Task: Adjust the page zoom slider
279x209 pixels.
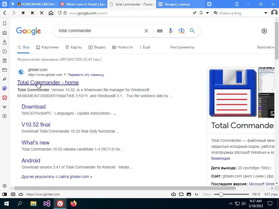Action: click(231, 194)
